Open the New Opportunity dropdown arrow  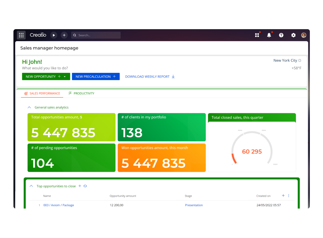65,77
